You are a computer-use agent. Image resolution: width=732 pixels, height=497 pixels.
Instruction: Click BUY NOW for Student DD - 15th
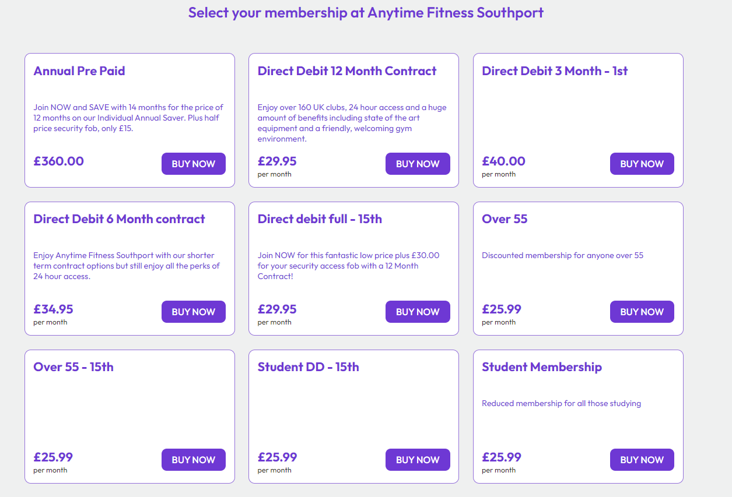click(x=418, y=460)
